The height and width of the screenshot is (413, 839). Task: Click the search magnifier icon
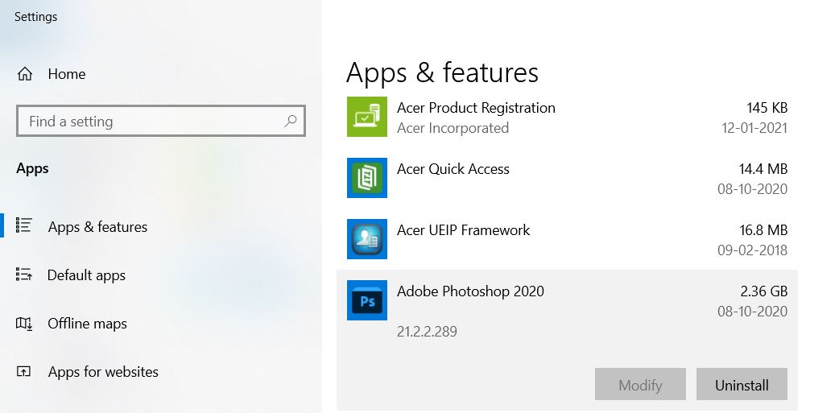click(x=290, y=121)
